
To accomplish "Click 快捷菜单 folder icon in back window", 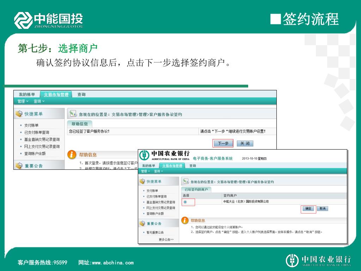I will point(19,114).
